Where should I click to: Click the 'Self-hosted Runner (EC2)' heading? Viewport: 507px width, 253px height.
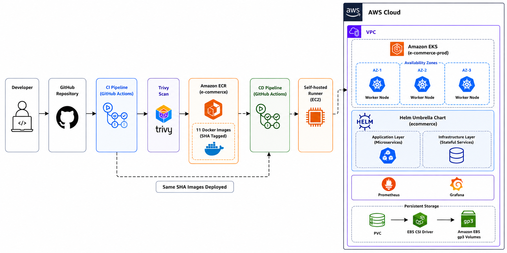[315, 94]
